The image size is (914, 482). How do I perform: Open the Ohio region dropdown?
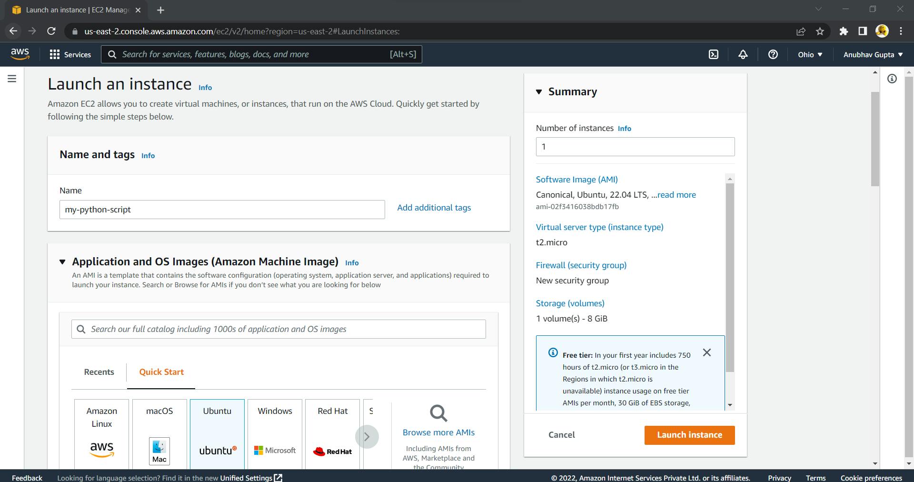pos(810,55)
